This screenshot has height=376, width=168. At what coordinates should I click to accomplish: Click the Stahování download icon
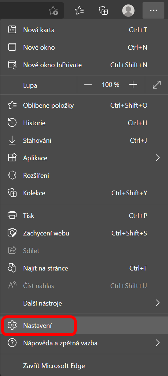(12, 141)
